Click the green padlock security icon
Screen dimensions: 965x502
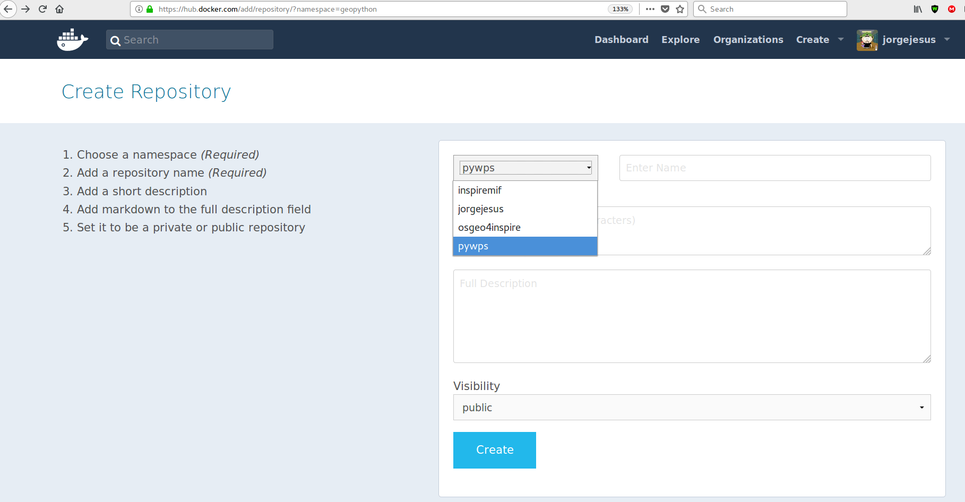pyautogui.click(x=150, y=9)
